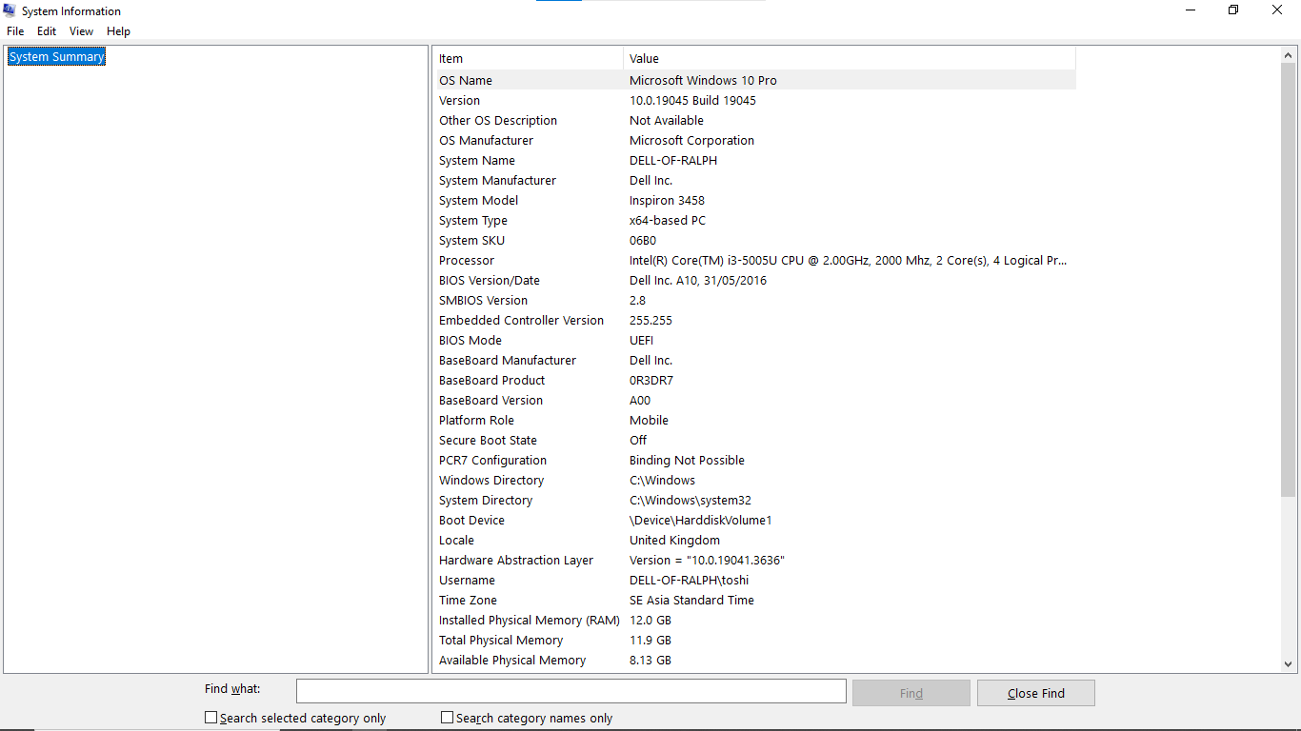
Task: Open the Help menu
Action: tap(118, 31)
